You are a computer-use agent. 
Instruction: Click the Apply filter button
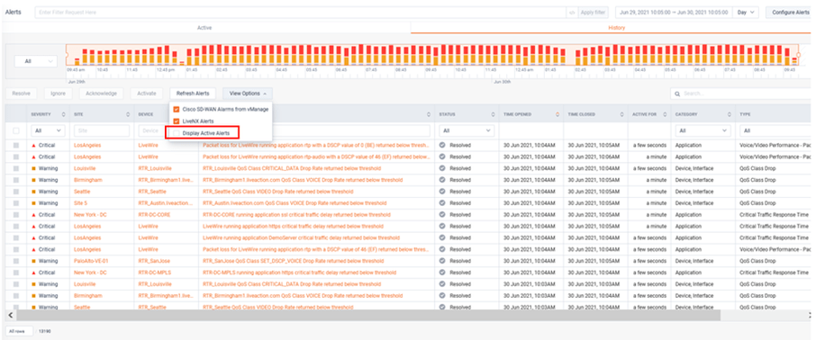(x=593, y=12)
